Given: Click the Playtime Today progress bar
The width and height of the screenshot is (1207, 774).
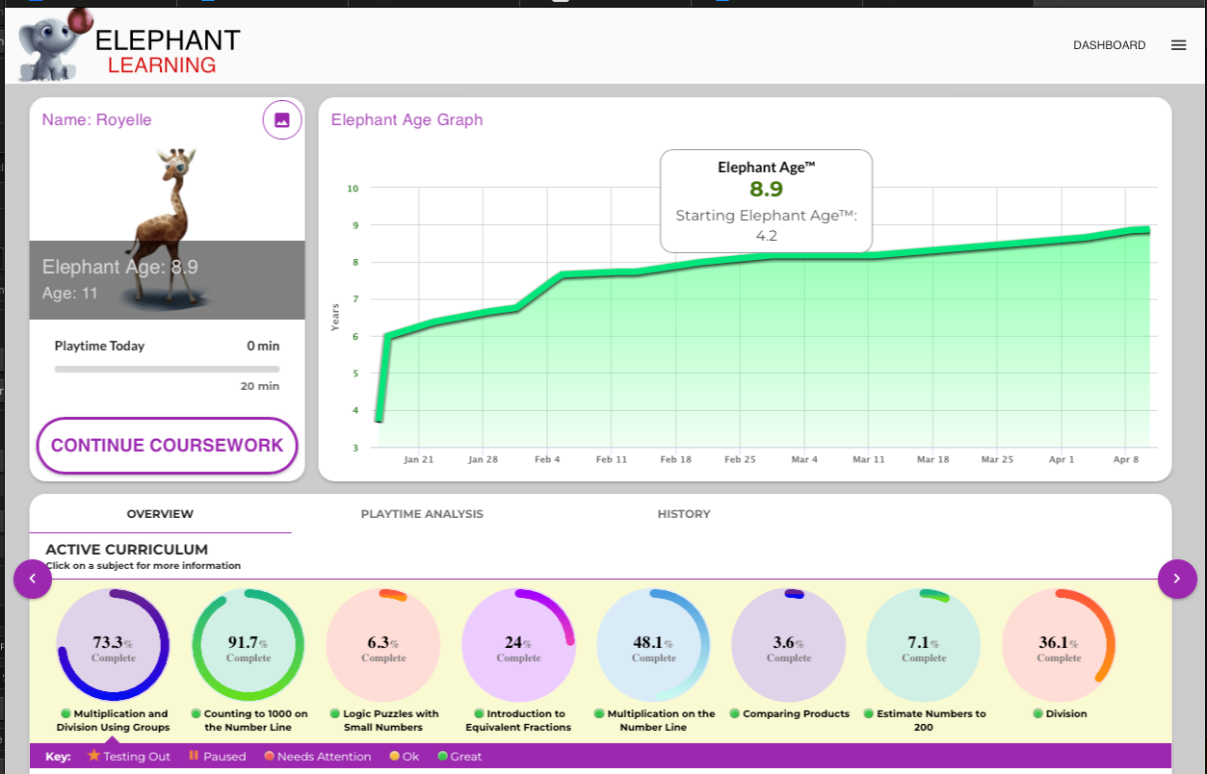Looking at the screenshot, I should coord(166,368).
